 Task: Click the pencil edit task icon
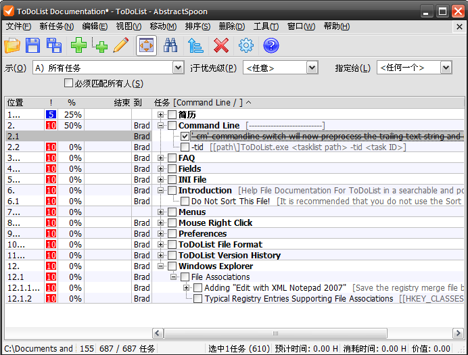[121, 46]
